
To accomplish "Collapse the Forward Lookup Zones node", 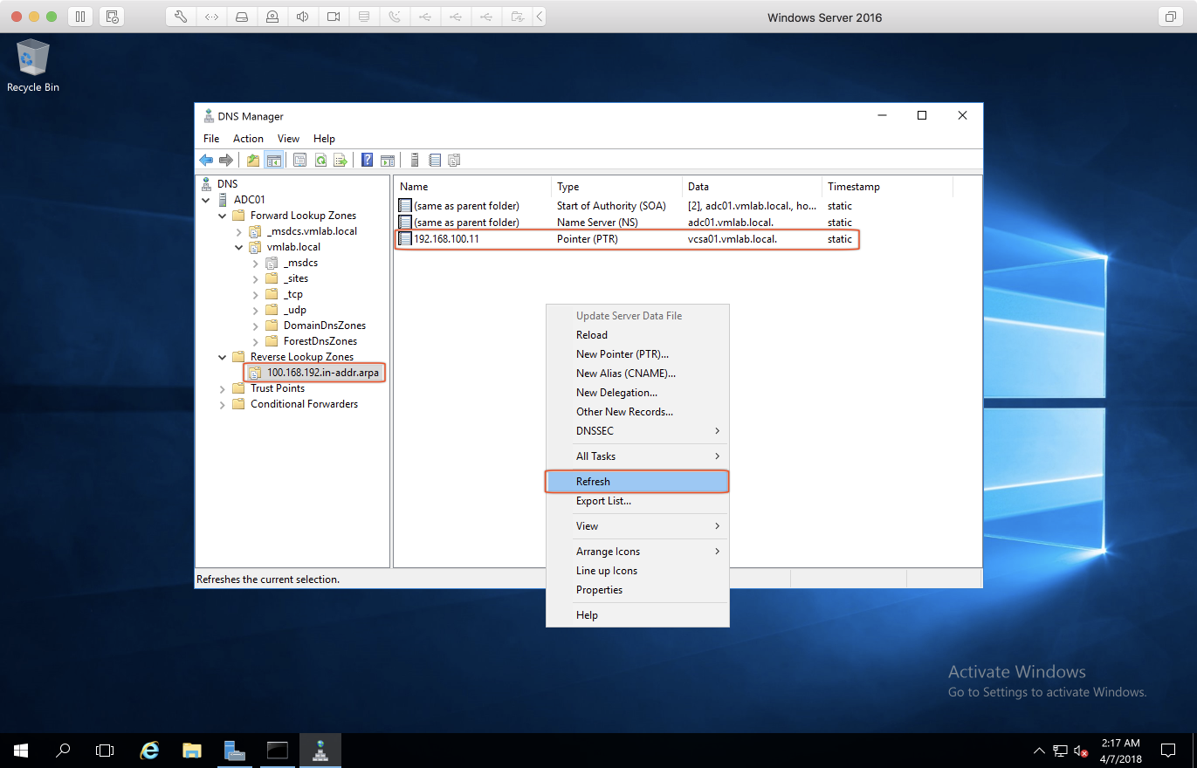I will click(223, 216).
